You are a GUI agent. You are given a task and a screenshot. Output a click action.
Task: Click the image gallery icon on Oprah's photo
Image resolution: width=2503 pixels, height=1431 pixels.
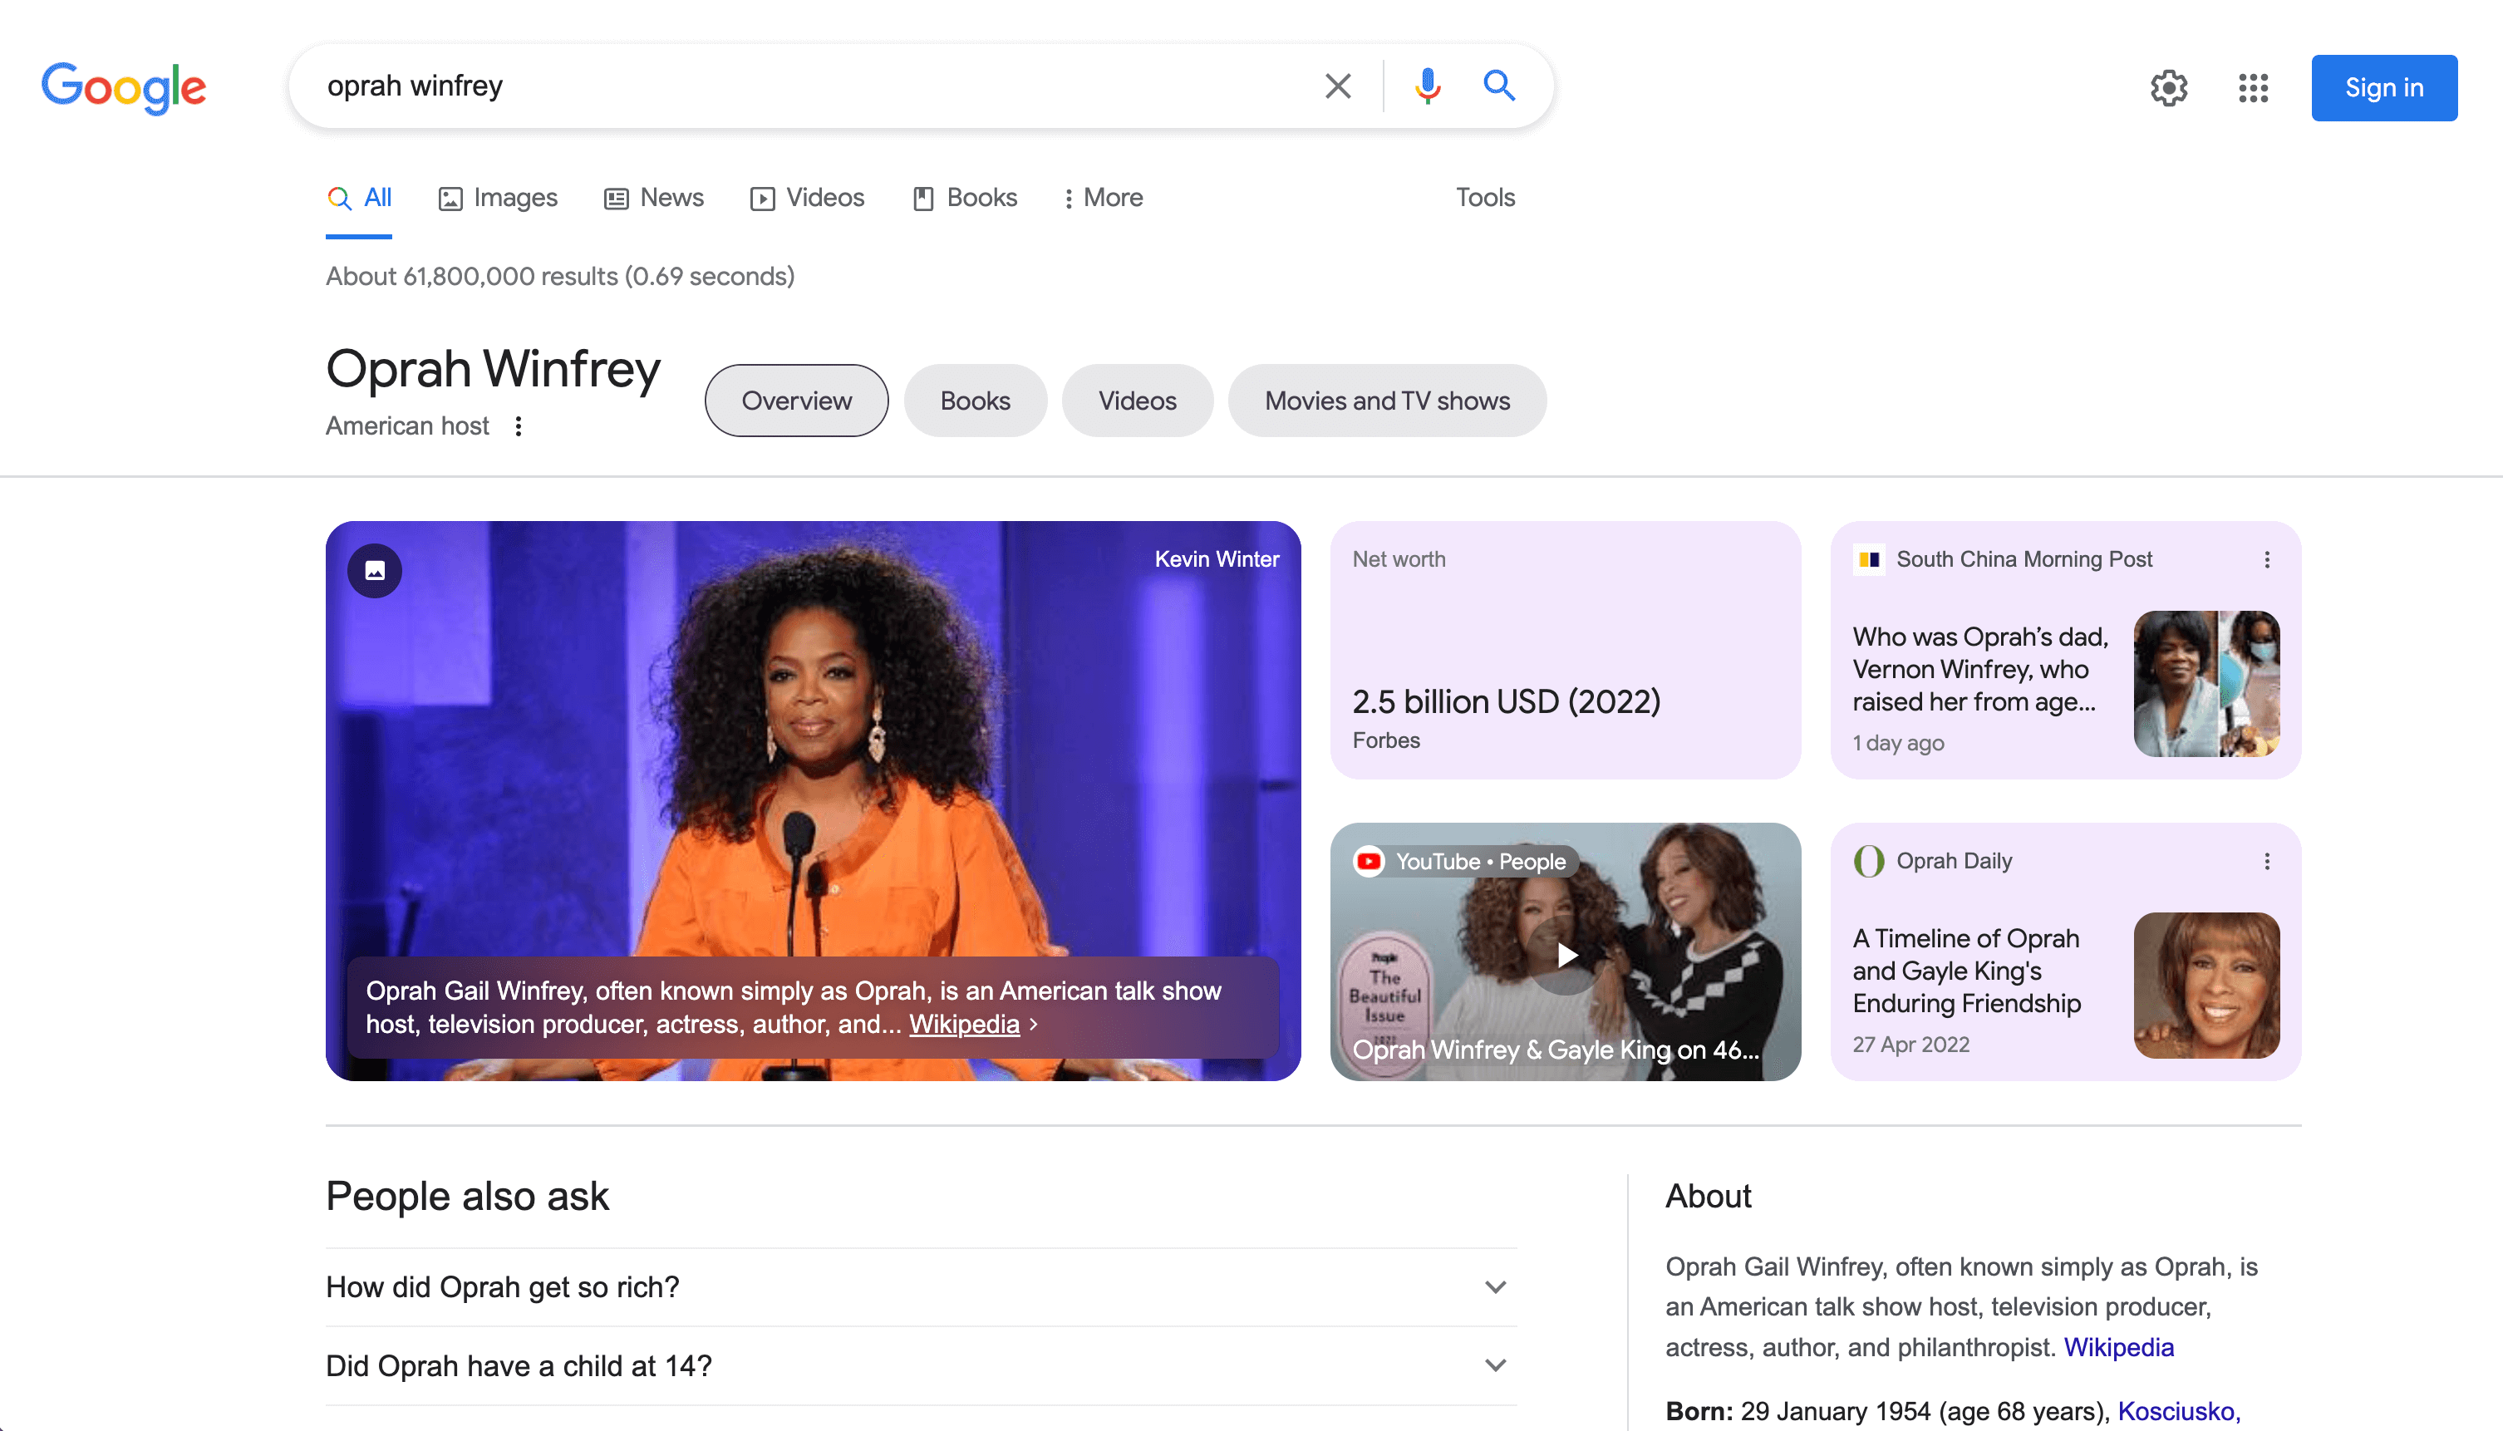click(375, 570)
